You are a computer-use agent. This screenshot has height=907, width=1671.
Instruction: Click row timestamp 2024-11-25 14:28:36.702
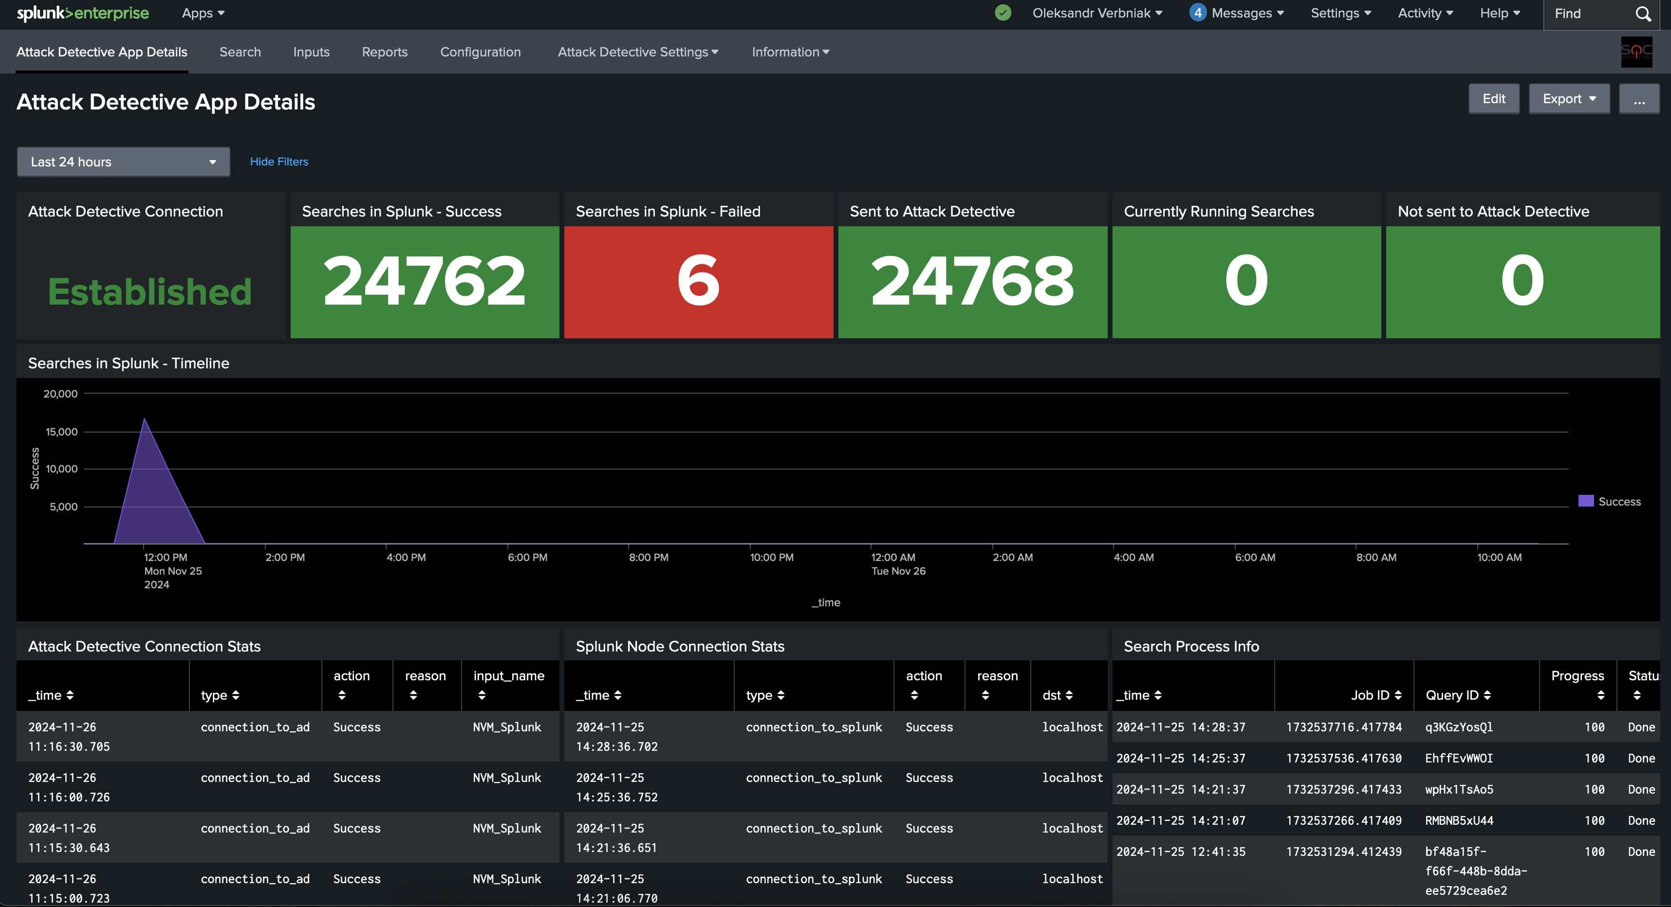(616, 737)
